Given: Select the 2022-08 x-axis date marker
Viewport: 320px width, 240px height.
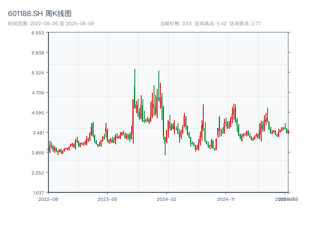Looking at the screenshot, I should (48, 199).
